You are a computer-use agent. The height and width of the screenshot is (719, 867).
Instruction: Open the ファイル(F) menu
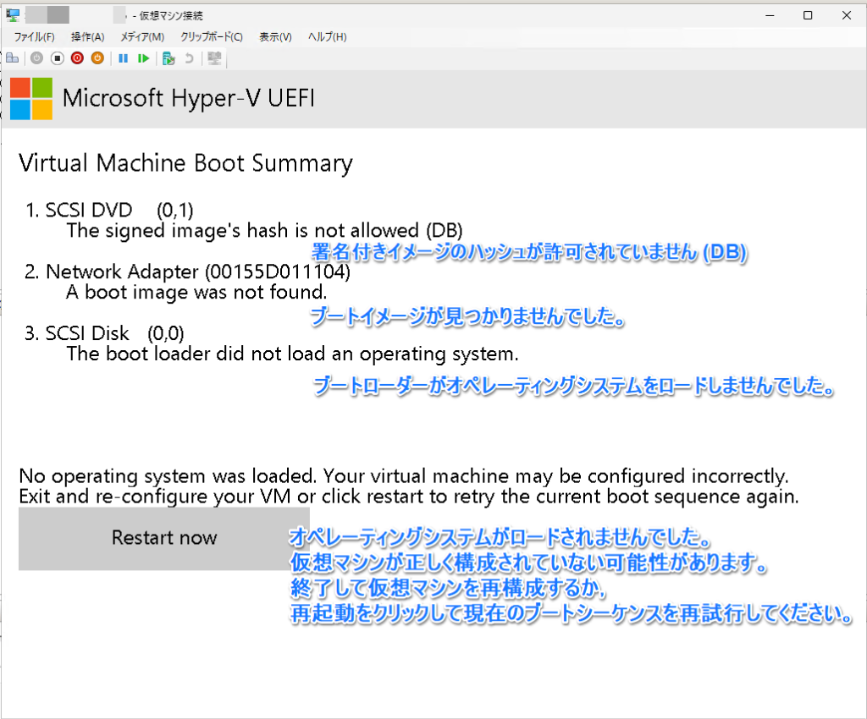34,37
